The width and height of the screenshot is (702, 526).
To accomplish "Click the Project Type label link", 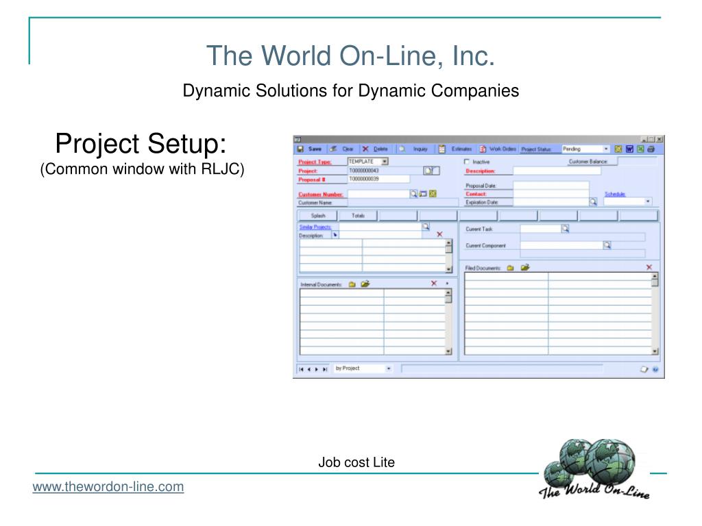I will coord(315,162).
